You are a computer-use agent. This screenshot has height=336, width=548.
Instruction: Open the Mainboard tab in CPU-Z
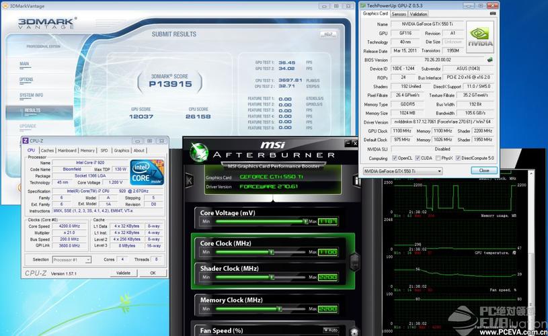point(67,151)
